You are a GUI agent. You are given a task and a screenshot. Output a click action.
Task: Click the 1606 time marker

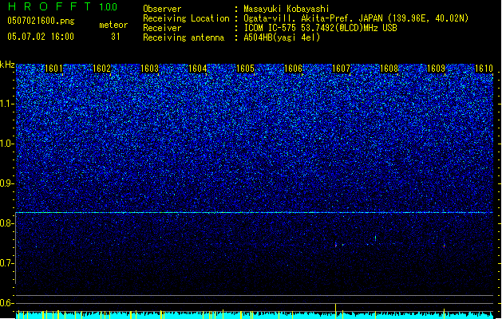click(x=293, y=69)
